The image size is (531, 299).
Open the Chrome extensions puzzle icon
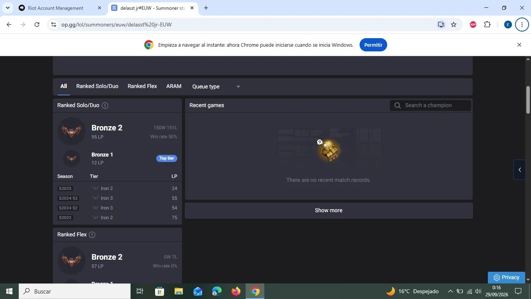[x=487, y=25]
